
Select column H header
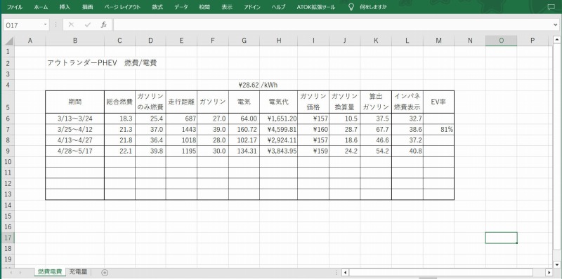coord(278,41)
